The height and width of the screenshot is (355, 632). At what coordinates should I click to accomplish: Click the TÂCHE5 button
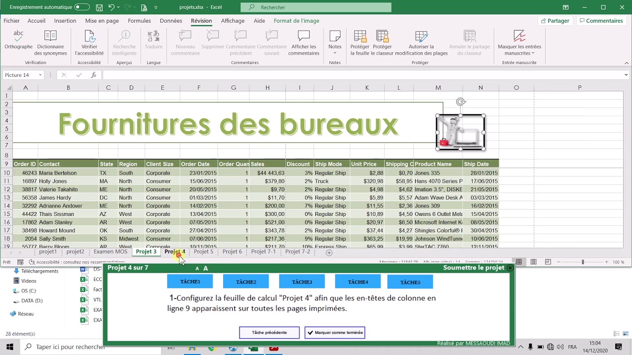[x=410, y=282]
